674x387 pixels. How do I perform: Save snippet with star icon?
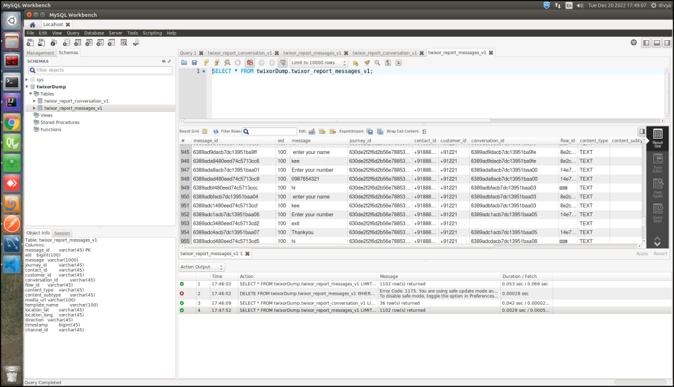(355, 63)
